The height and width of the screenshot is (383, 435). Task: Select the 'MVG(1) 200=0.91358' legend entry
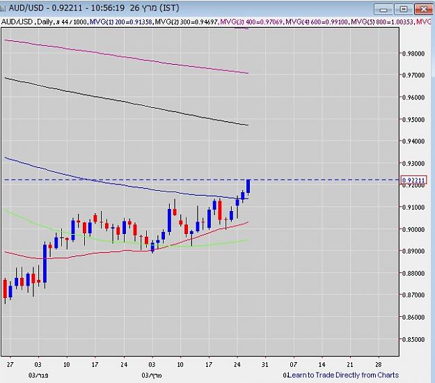(121, 22)
